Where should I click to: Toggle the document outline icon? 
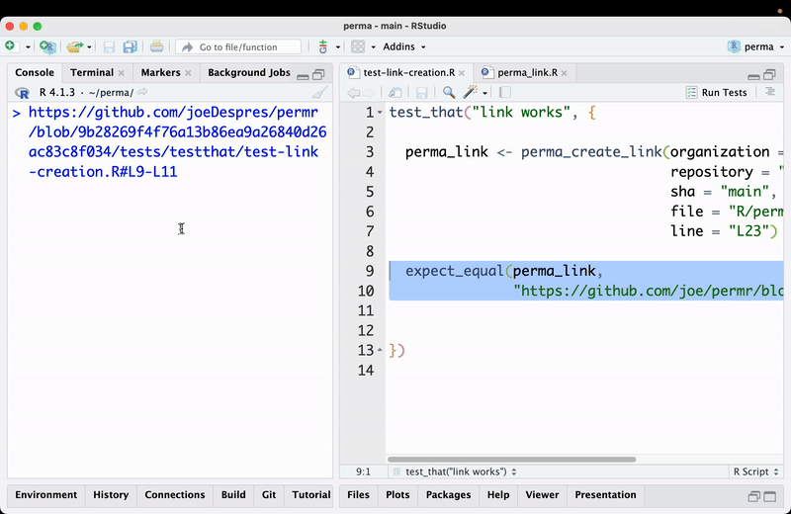770,92
